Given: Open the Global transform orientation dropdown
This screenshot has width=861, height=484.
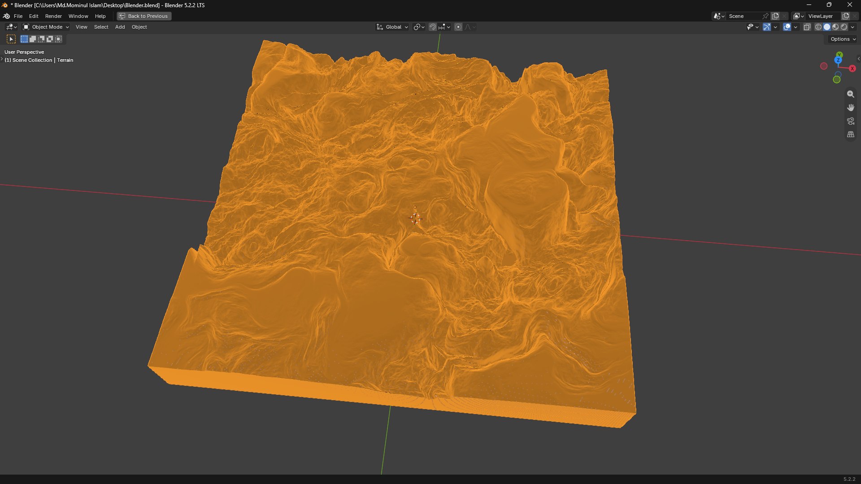Looking at the screenshot, I should pos(392,27).
